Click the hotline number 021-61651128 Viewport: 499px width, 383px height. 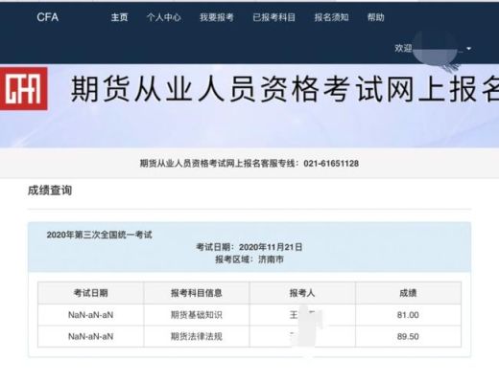click(x=331, y=164)
